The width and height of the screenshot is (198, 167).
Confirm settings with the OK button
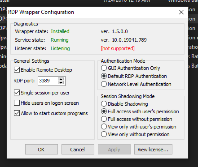(x=41, y=149)
